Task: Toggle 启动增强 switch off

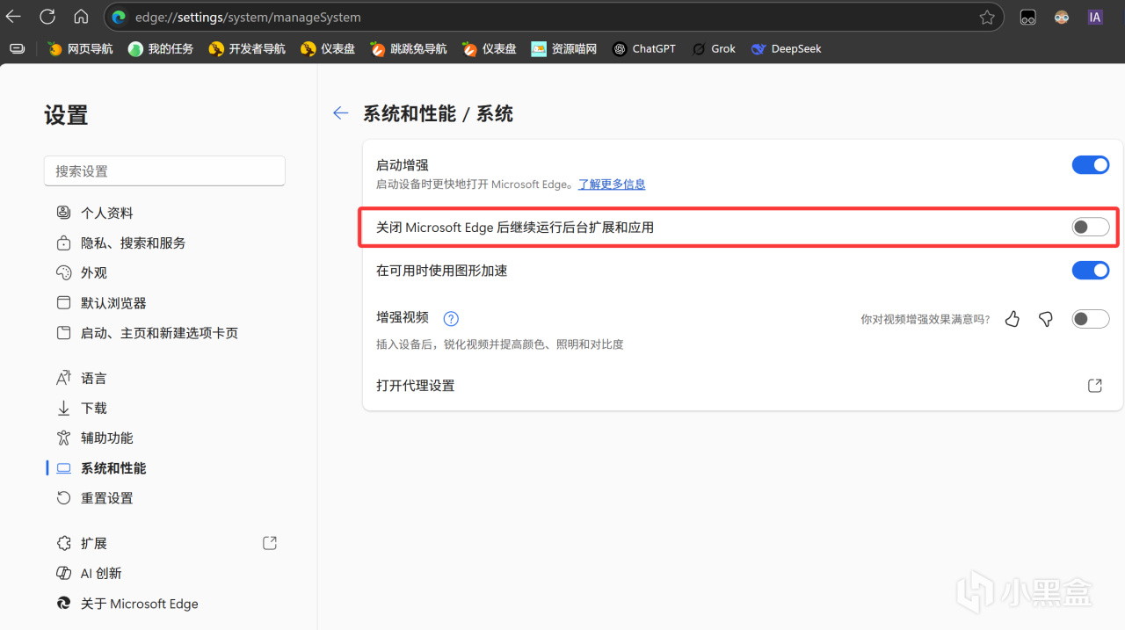Action: 1091,164
